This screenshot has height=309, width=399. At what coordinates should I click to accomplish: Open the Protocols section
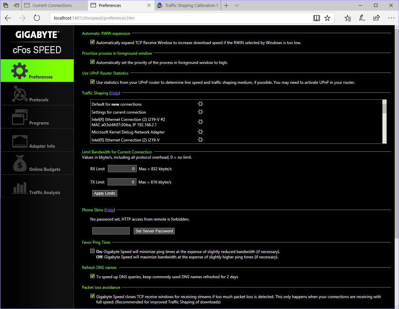tap(37, 94)
